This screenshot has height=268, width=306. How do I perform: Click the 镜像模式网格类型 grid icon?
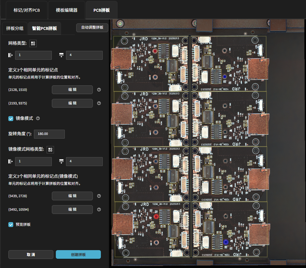(50, 150)
